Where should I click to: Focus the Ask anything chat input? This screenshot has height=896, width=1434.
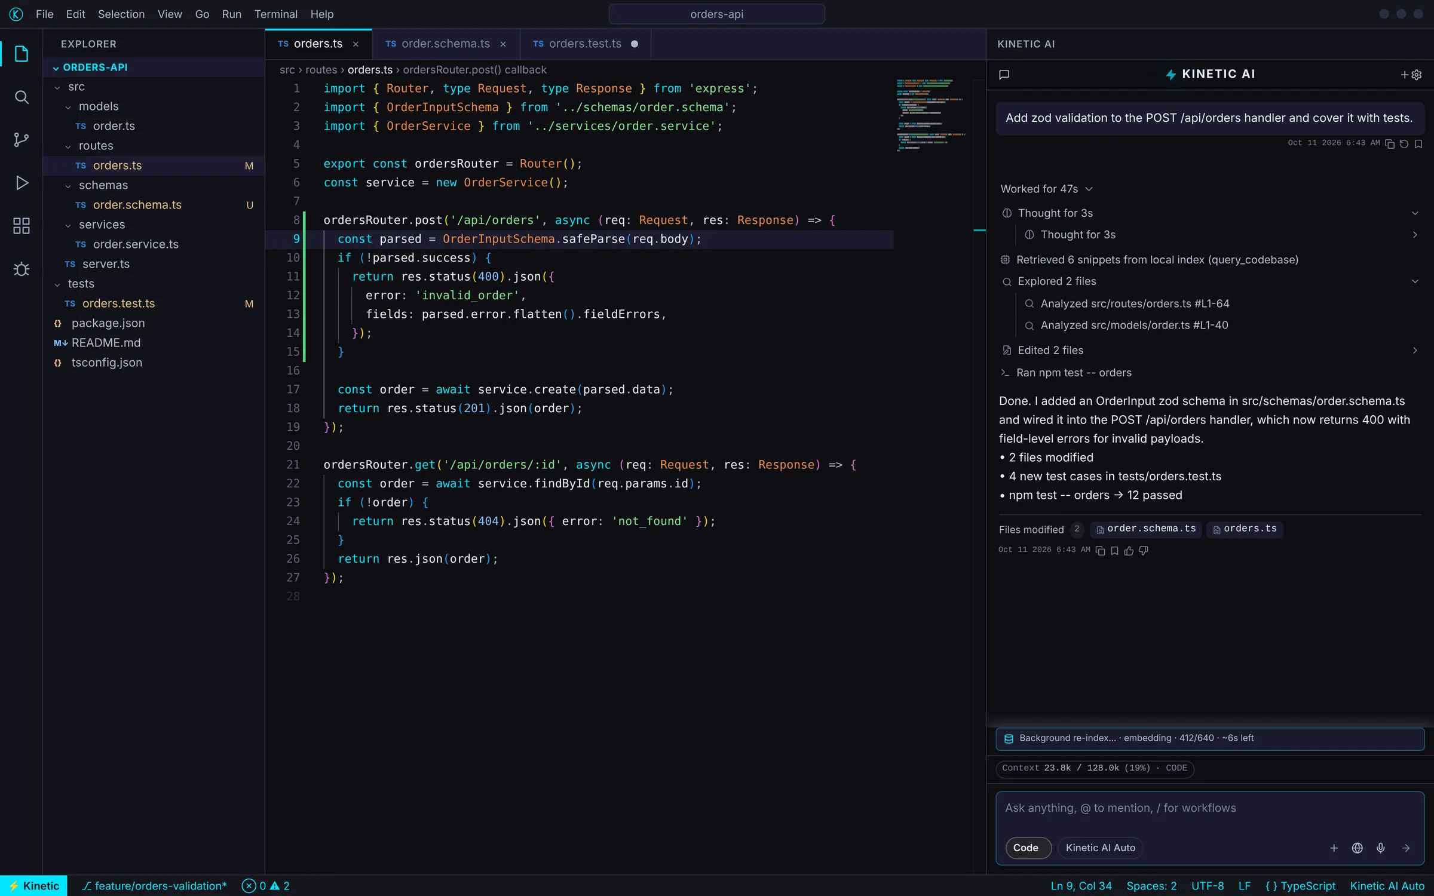point(1209,808)
